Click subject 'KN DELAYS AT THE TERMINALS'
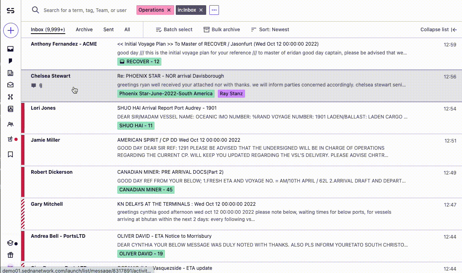 [186, 204]
